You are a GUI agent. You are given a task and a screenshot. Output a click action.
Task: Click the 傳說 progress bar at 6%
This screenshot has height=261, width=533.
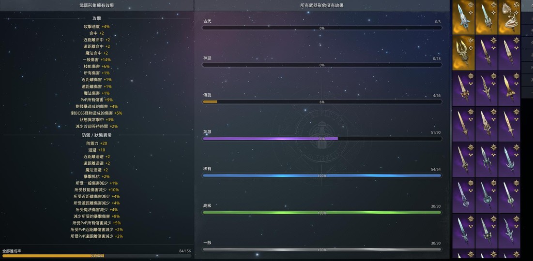(x=321, y=102)
